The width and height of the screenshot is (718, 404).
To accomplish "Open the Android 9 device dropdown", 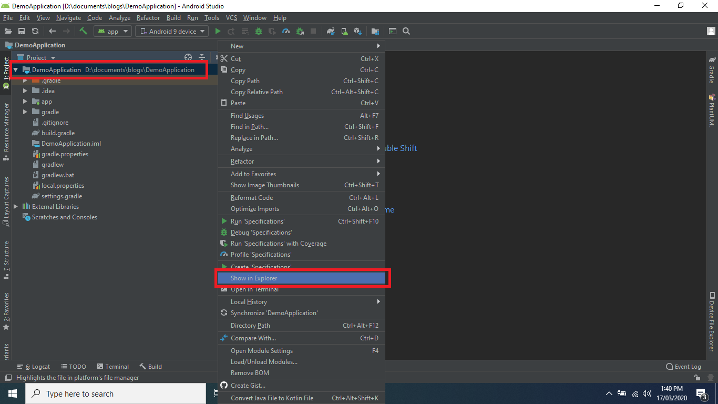I will coord(172,32).
